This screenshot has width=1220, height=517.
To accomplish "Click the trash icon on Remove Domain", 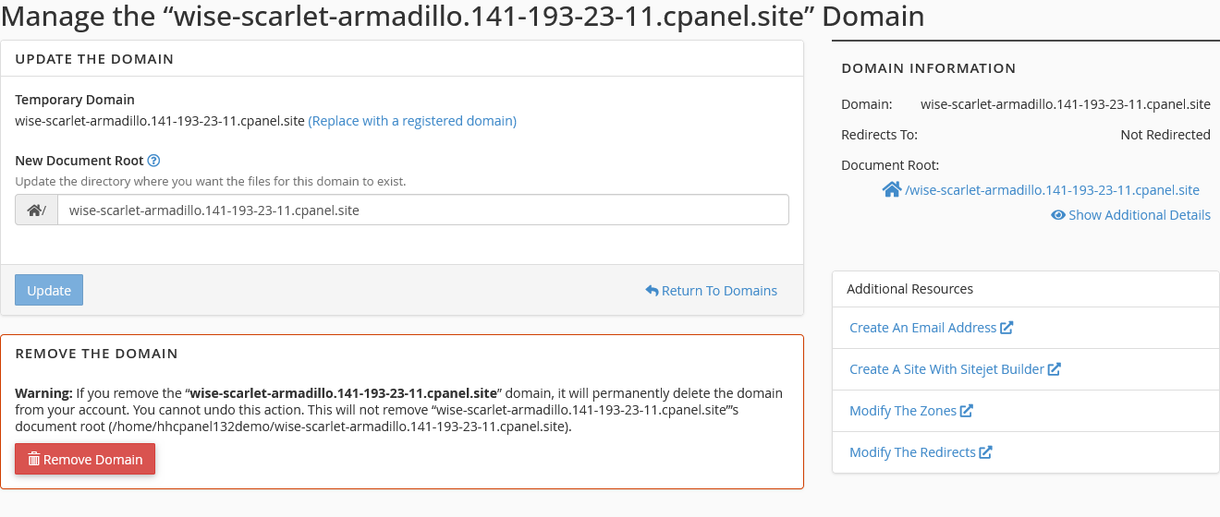I will coord(34,460).
